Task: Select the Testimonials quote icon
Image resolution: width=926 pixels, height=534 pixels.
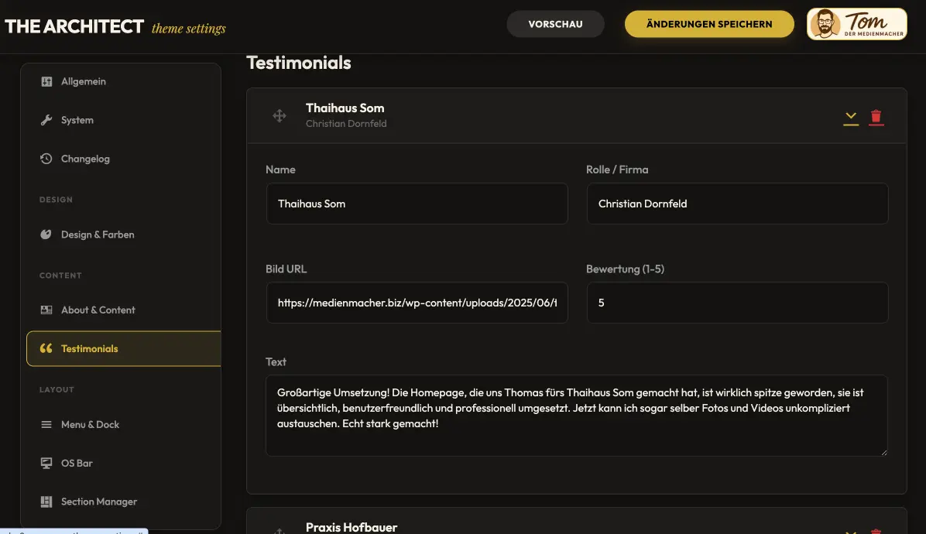Action: [x=46, y=348]
